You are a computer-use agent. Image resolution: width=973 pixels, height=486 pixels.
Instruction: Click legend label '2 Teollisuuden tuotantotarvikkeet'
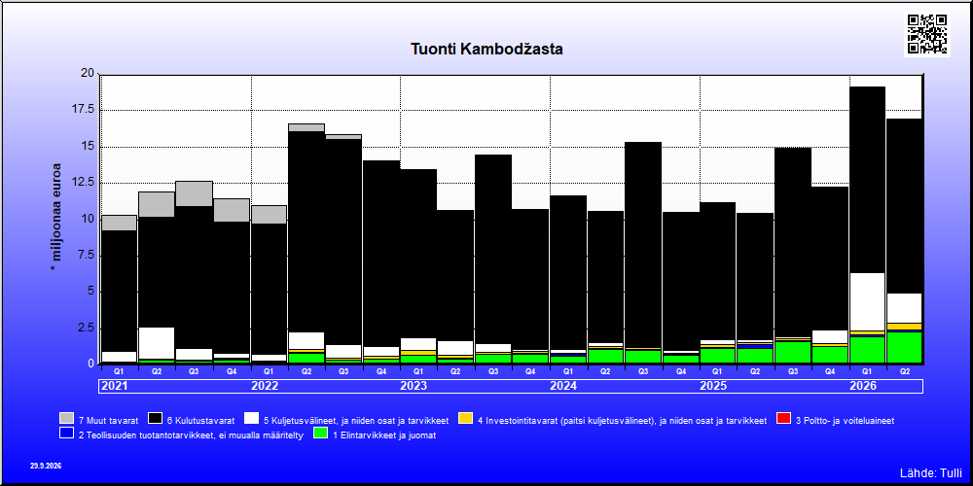[191, 435]
